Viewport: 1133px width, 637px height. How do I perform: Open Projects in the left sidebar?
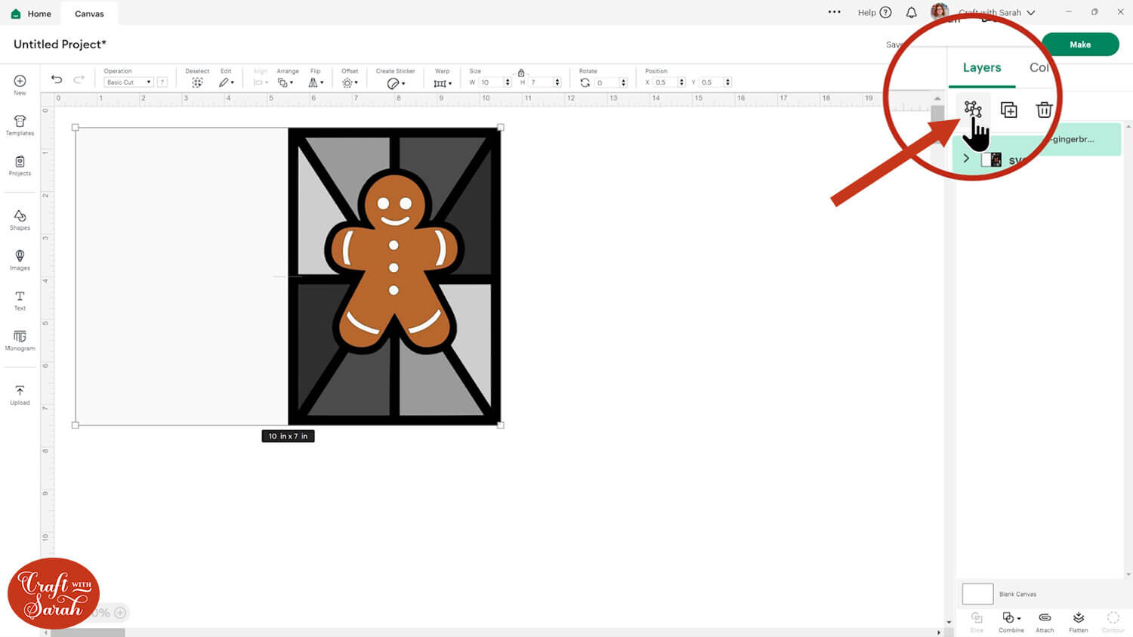pos(20,165)
